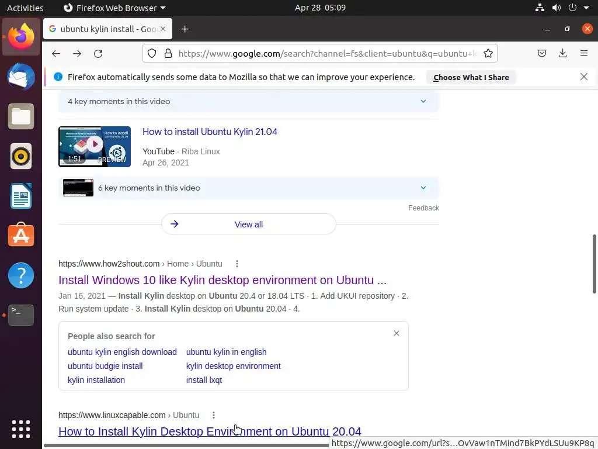The image size is (598, 449).
Task: Open the volume indicator in top bar
Action: click(557, 8)
